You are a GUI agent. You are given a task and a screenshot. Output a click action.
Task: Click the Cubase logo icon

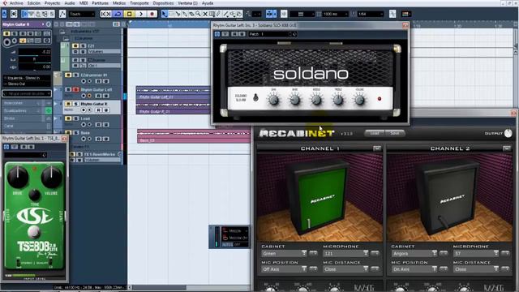[x=4, y=3]
